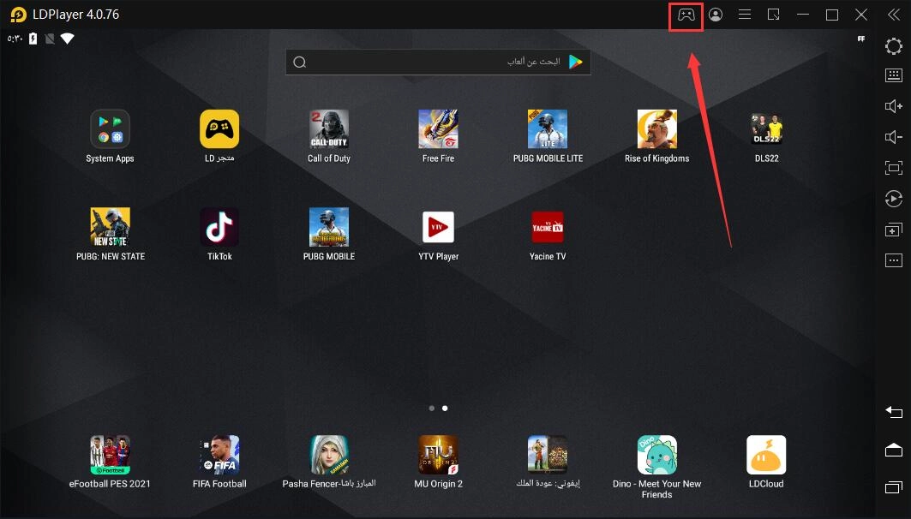
Task: Click the Google Play icon in search bar
Action: [x=575, y=62]
